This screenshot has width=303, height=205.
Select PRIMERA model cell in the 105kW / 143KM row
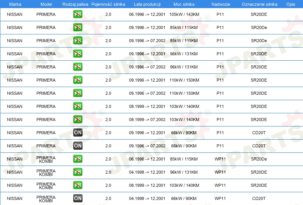46,14
